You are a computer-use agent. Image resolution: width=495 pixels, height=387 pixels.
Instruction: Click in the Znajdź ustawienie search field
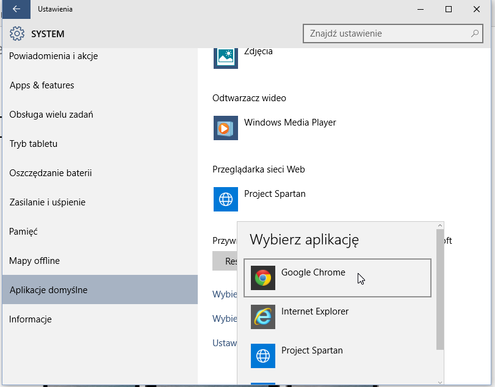pos(392,34)
